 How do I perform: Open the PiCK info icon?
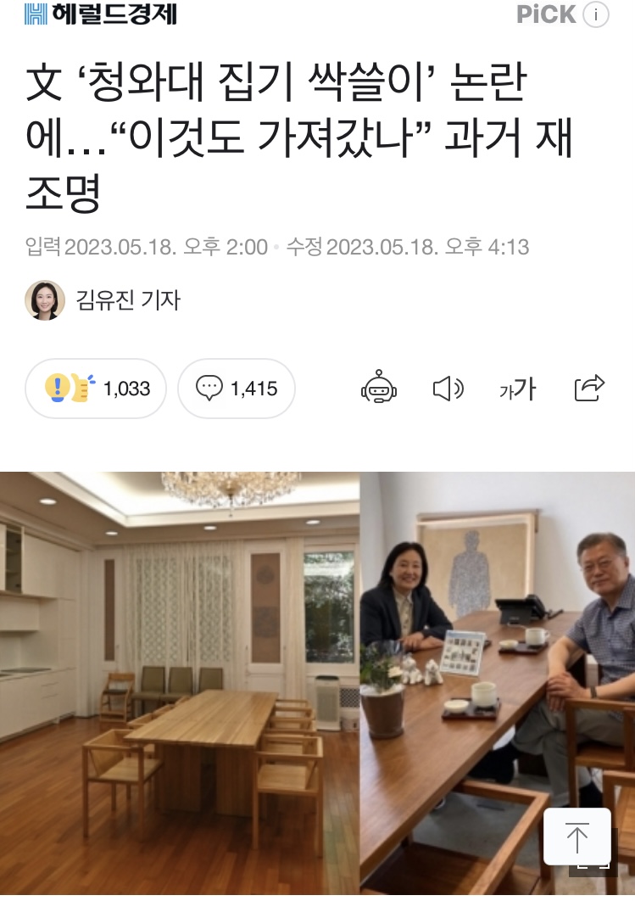pos(595,14)
